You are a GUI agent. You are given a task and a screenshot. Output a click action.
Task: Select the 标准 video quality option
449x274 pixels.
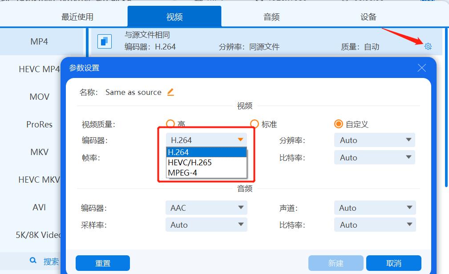(254, 124)
